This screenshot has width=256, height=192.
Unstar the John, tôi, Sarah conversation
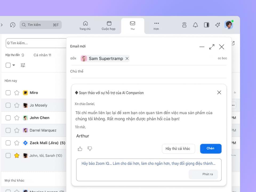coord(17,155)
